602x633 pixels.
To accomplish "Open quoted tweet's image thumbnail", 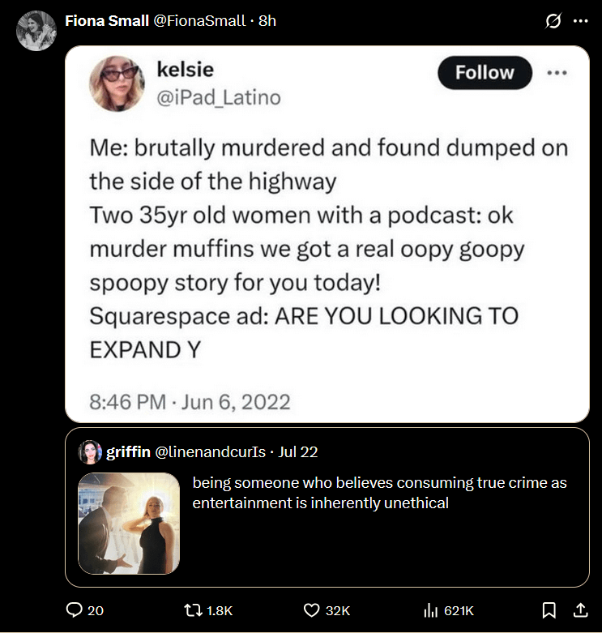I will click(129, 524).
